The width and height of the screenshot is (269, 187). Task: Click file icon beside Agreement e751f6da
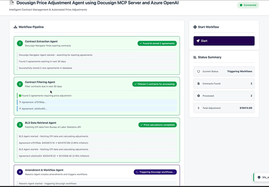20,102
